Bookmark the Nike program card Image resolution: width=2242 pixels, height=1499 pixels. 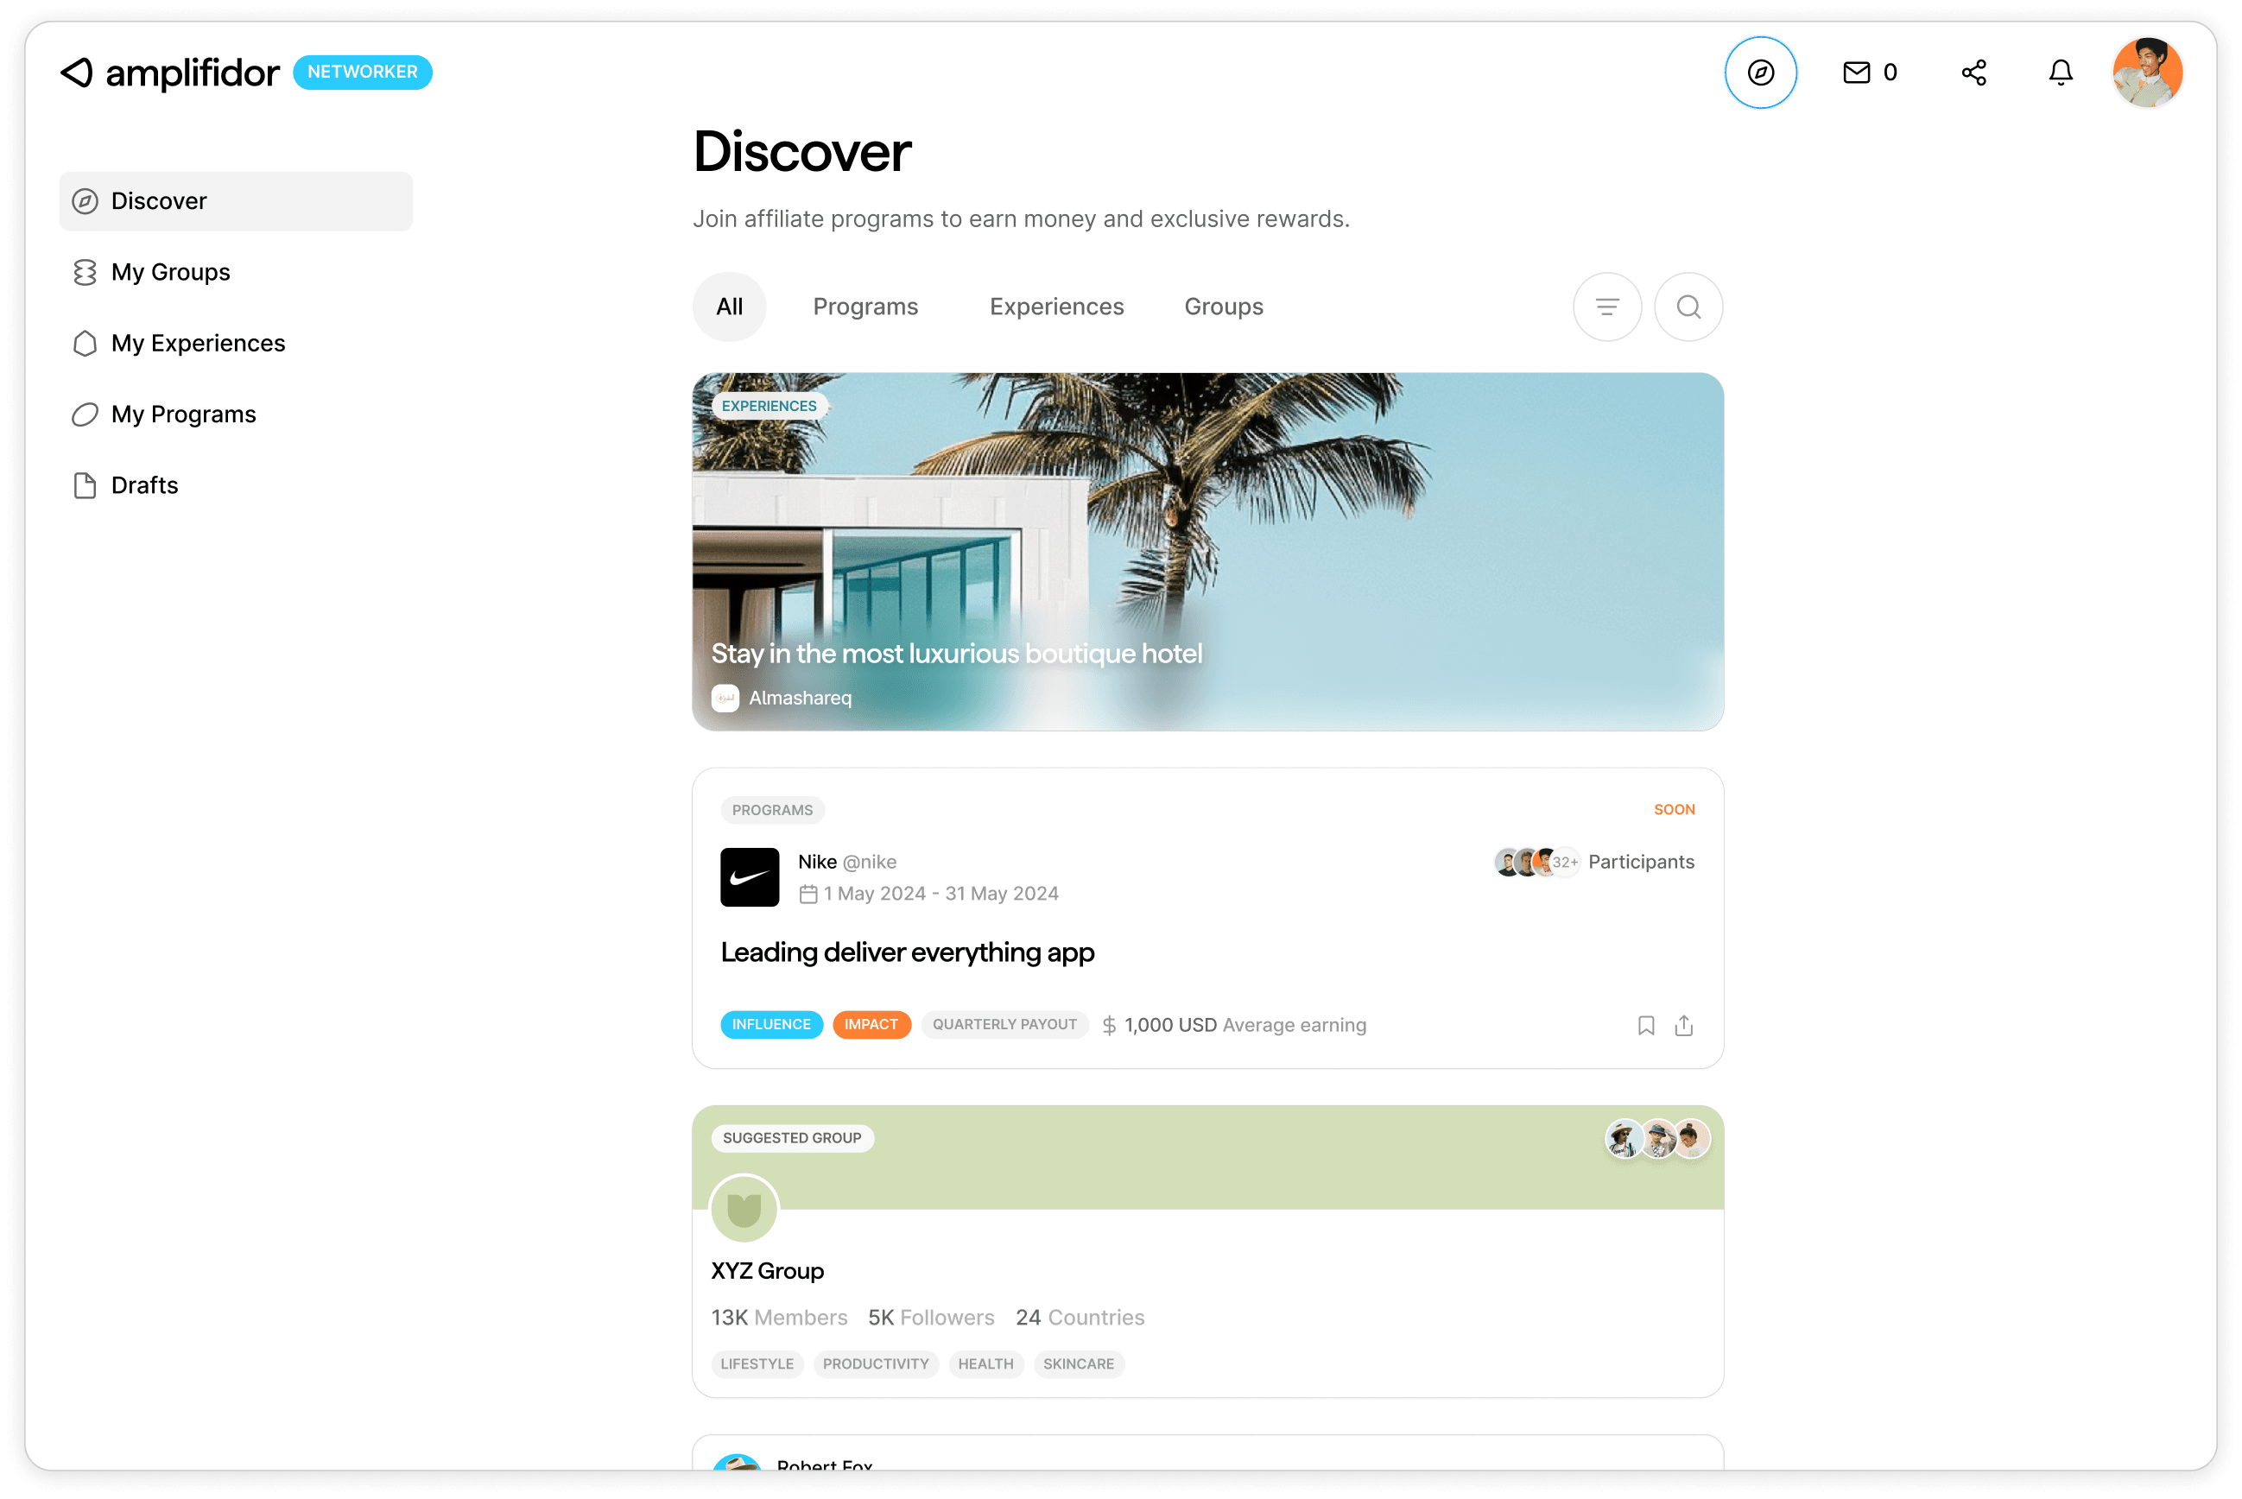point(1645,1025)
